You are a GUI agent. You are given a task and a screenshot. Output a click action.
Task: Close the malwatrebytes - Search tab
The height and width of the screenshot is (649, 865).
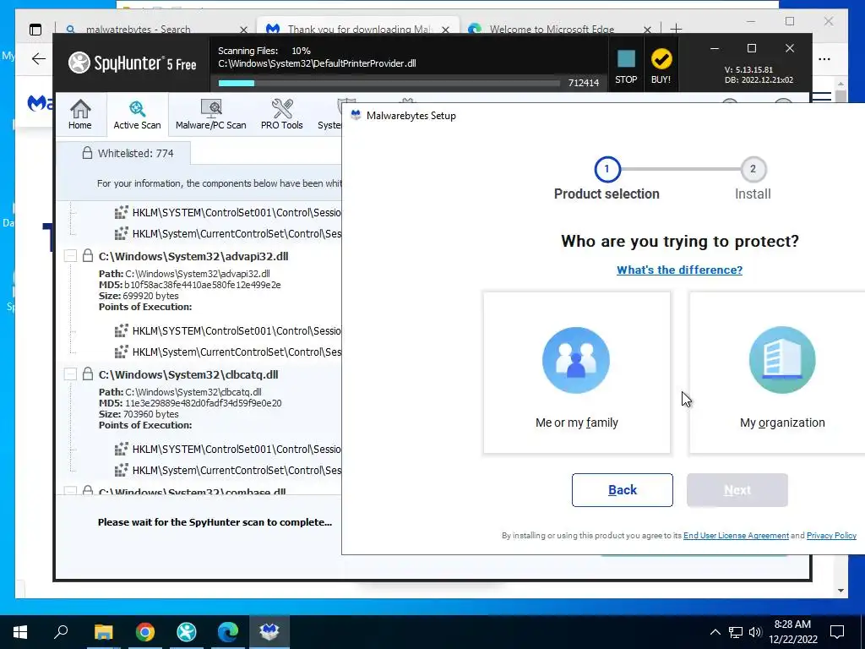[x=243, y=30]
